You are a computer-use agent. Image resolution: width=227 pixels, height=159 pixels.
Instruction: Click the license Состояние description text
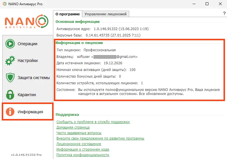[x=149, y=92]
